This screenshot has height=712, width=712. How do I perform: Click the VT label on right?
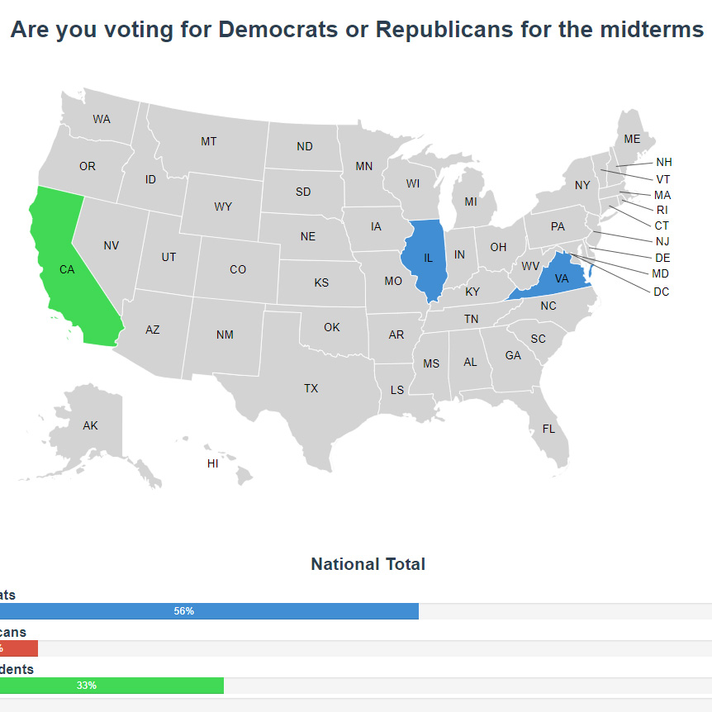tap(663, 178)
